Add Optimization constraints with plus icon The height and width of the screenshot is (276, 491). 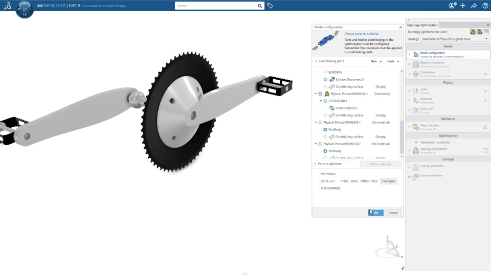416,143
